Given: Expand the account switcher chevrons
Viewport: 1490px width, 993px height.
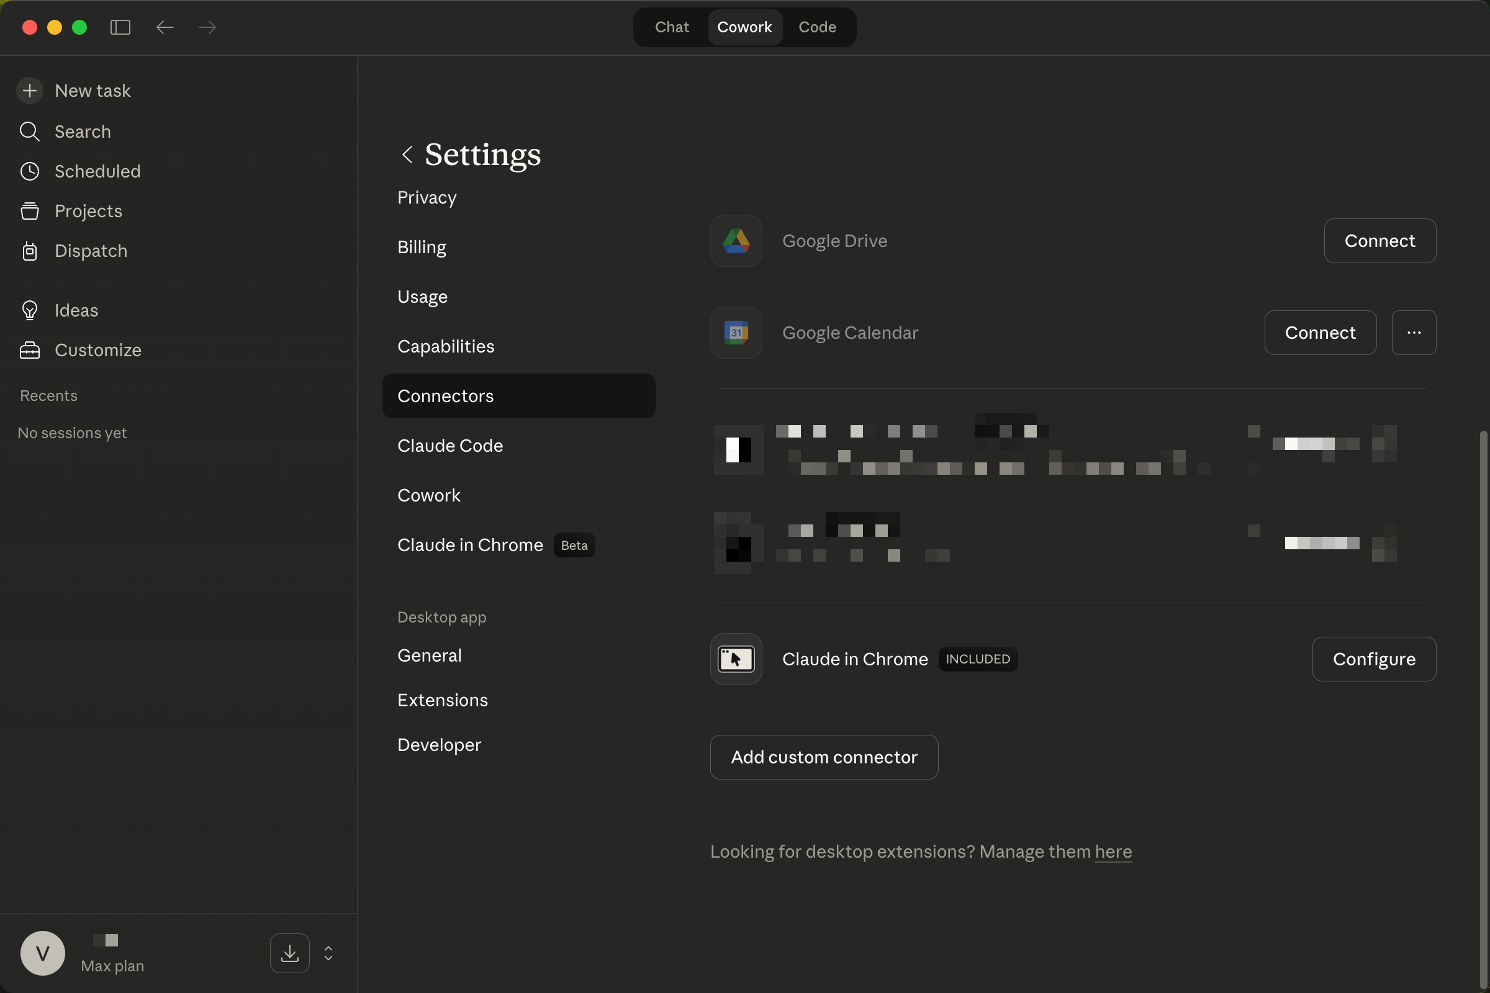Looking at the screenshot, I should [x=328, y=953].
